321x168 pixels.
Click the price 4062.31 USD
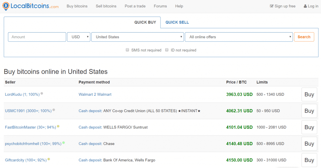pos(239,111)
